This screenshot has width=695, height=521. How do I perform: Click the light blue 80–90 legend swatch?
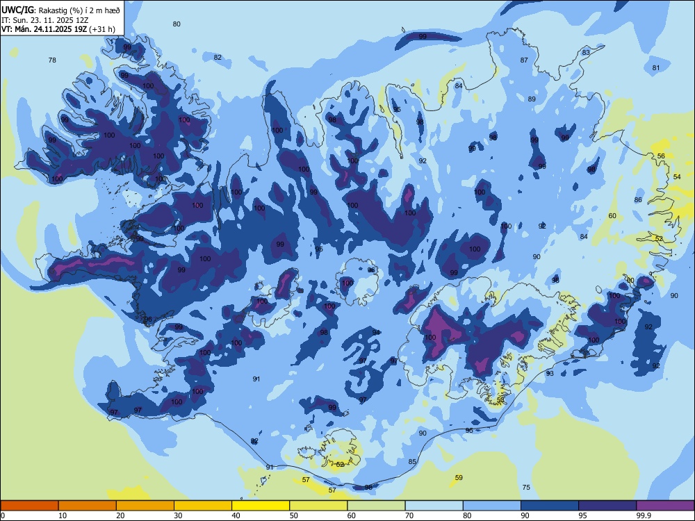pyautogui.click(x=492, y=506)
